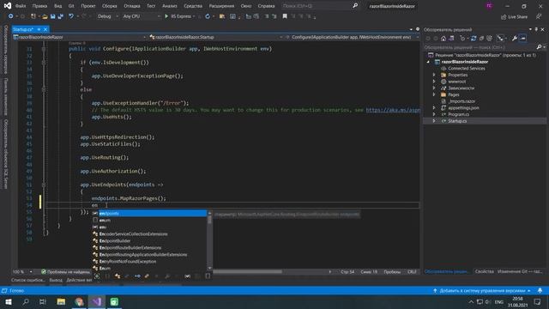Click Добавить в систему управления версиями
This screenshot has width=549, height=309.
(x=482, y=291)
